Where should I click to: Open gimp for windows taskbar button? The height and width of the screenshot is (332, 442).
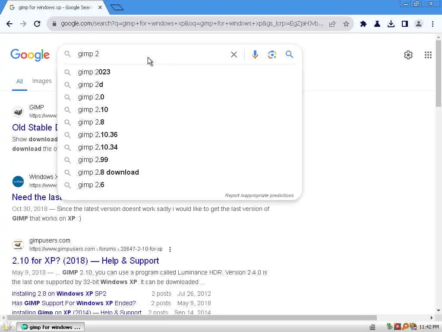click(51, 327)
